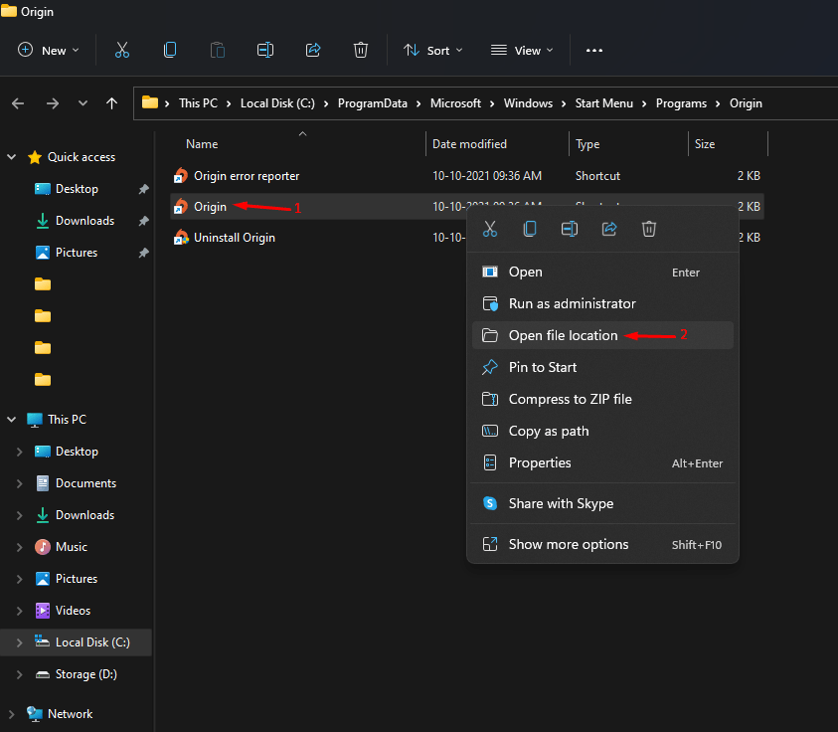Click the Skype icon in the context menu
This screenshot has width=838, height=732.
click(490, 503)
